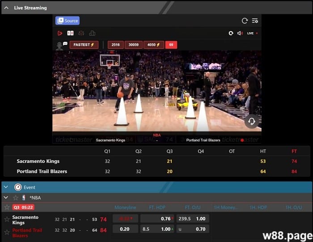Click Sacramento Kings FT score 74
The height and width of the screenshot is (242, 313).
click(x=294, y=161)
